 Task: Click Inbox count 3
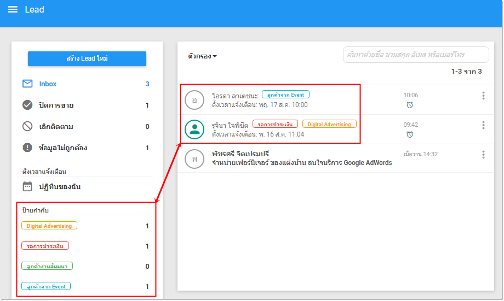tap(147, 84)
